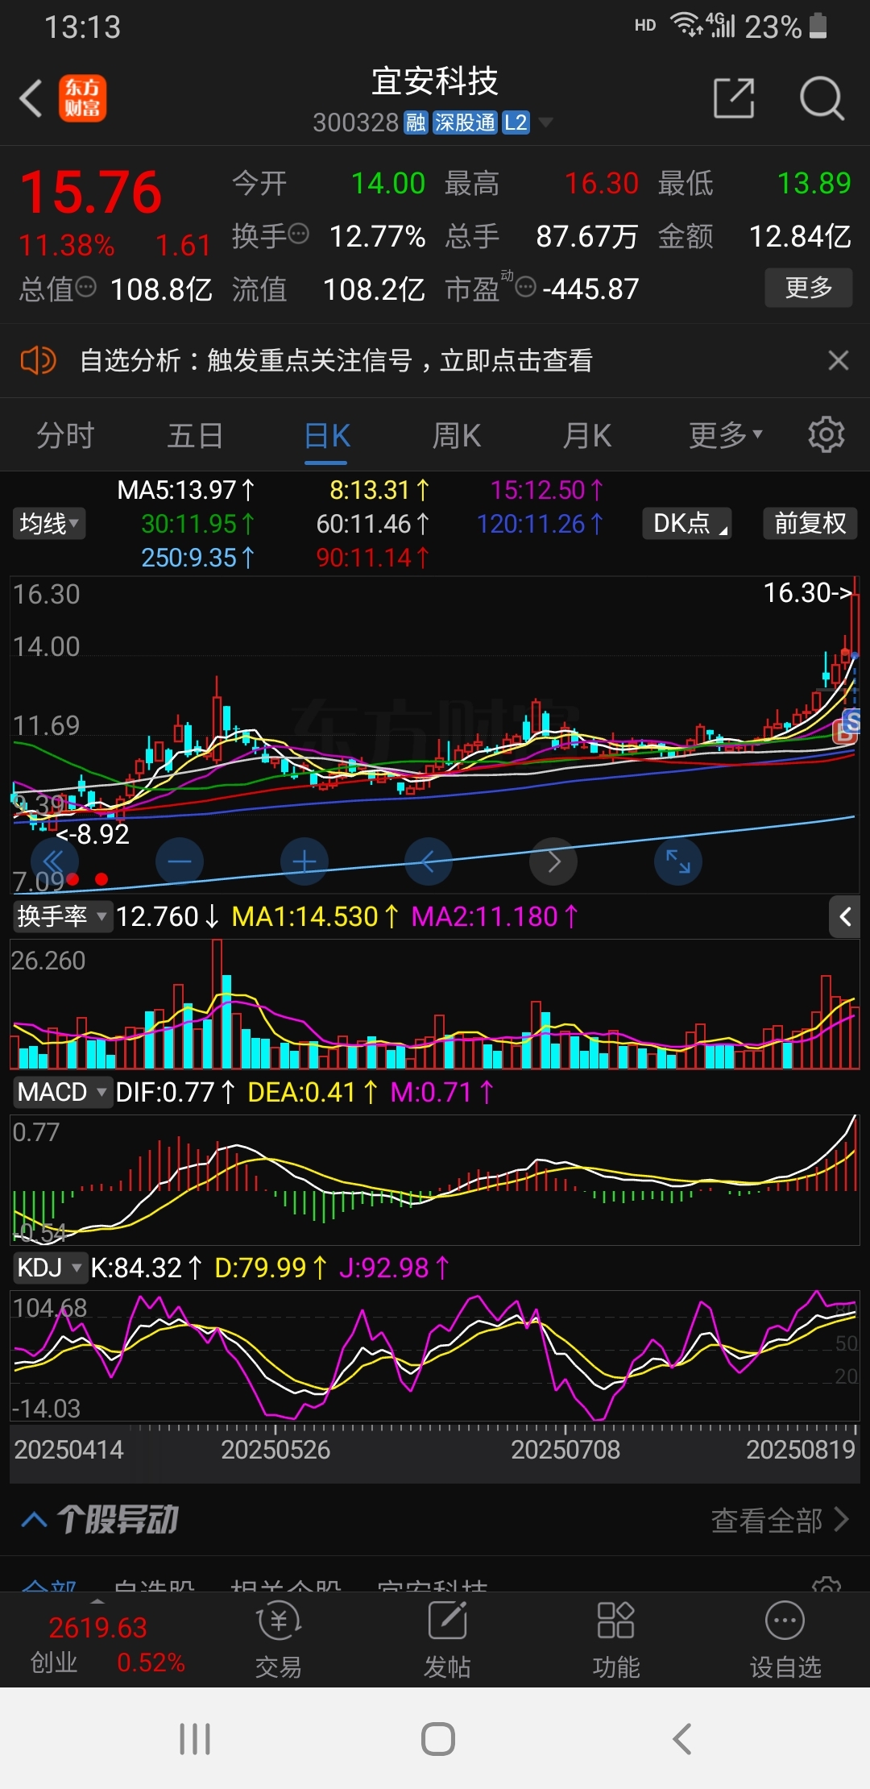870x1789 pixels.
Task: Open the MACD indicator dropdown
Action: click(x=62, y=1092)
